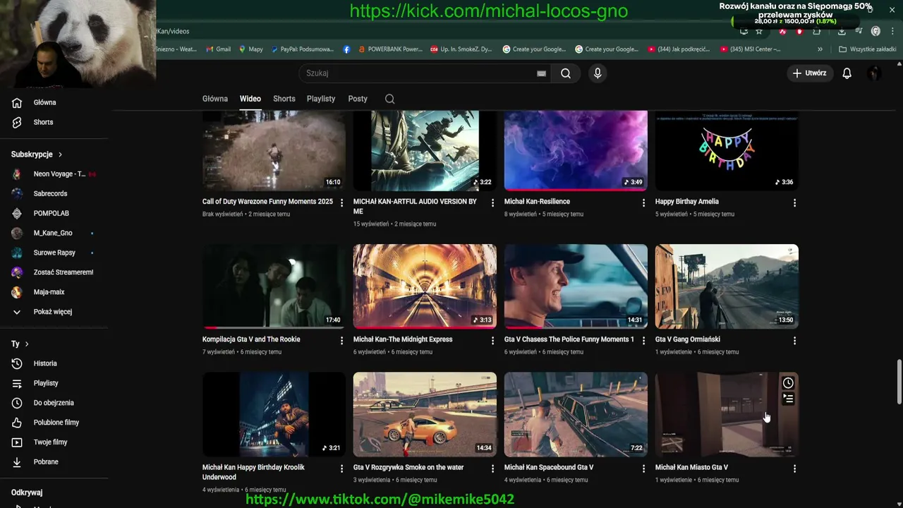The height and width of the screenshot is (508, 903).
Task: Expand the Ty section chevron
Action: tap(27, 344)
